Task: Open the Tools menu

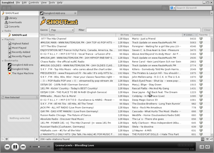Action: pos(52,3)
